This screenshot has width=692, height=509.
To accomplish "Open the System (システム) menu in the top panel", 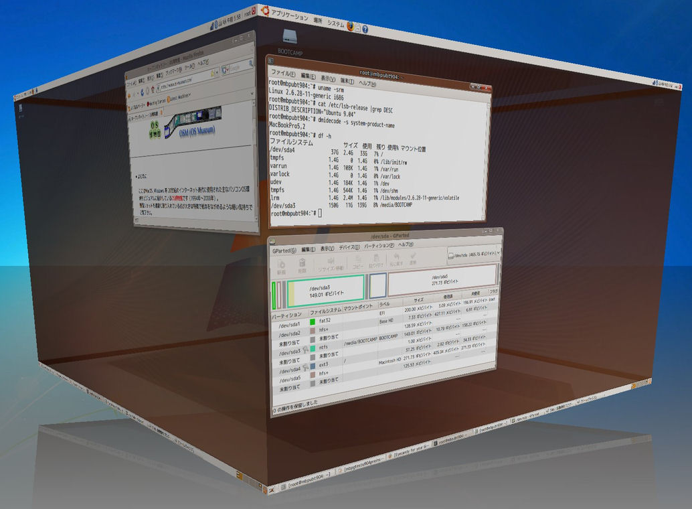I will tap(335, 24).
